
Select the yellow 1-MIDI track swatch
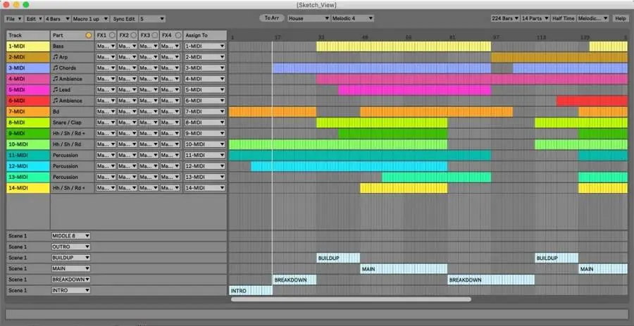pos(28,46)
